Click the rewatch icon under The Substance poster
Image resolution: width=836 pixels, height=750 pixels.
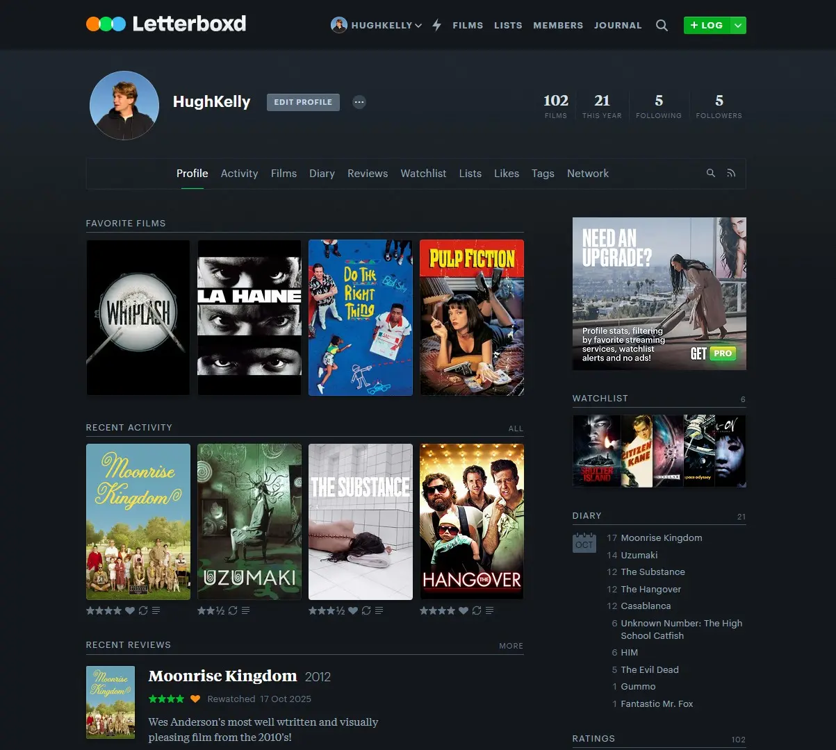coord(366,610)
